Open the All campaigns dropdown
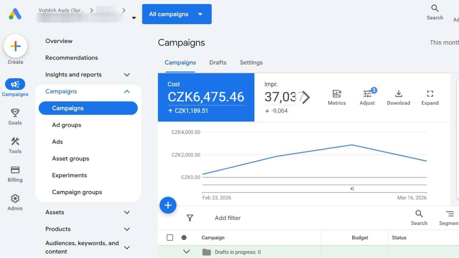Viewport: 459px width, 258px height. pyautogui.click(x=176, y=14)
